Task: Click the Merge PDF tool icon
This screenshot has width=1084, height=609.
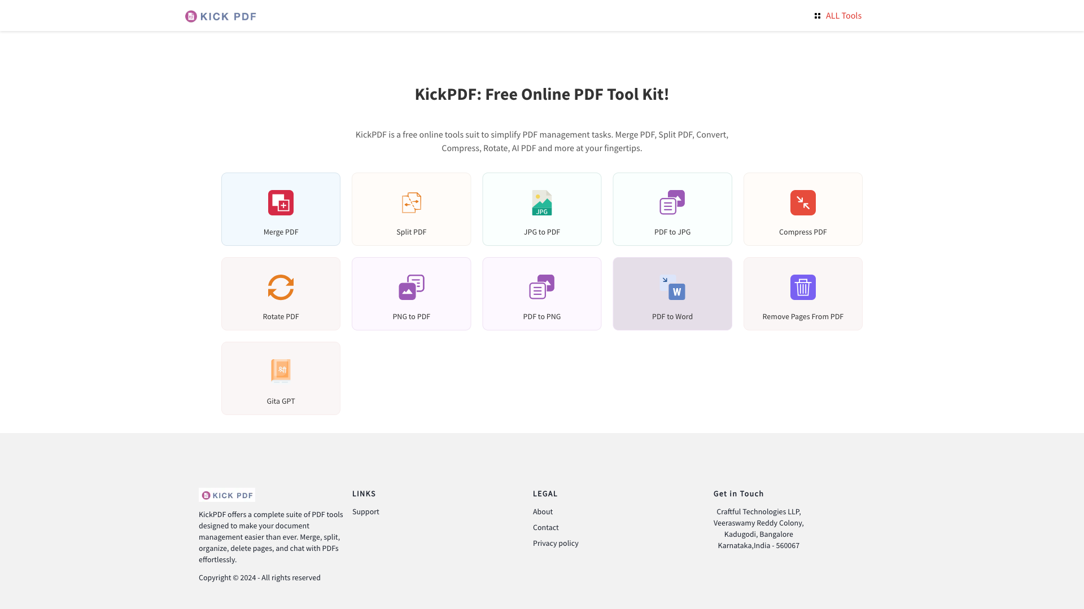Action: pos(281,202)
